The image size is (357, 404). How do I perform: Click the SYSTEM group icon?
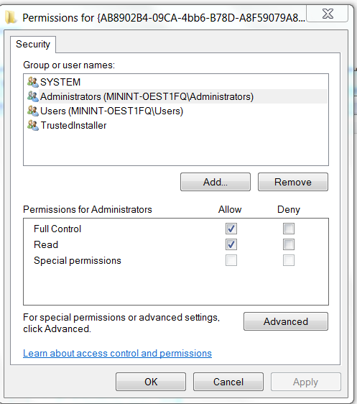(33, 82)
